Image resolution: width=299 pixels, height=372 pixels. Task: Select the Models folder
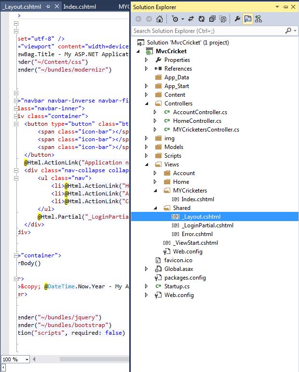point(174,147)
